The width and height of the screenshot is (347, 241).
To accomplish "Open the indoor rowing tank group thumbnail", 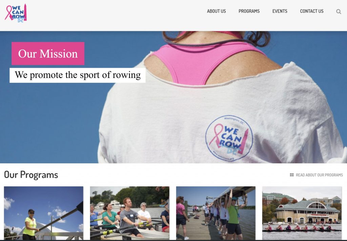I will click(x=129, y=213).
